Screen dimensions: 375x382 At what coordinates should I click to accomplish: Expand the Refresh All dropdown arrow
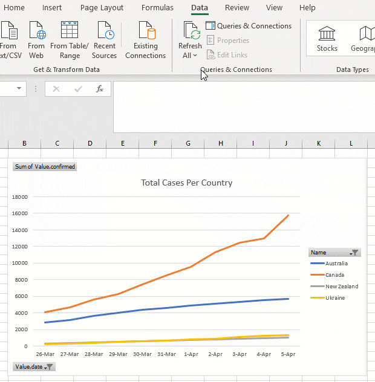pos(195,56)
